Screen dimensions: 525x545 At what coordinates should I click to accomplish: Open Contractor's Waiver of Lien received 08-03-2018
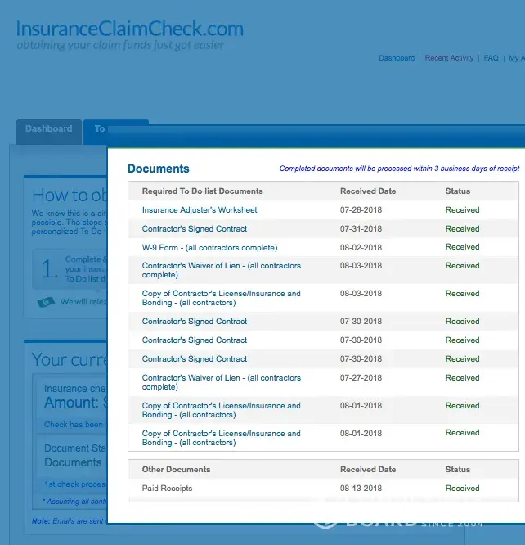click(221, 270)
